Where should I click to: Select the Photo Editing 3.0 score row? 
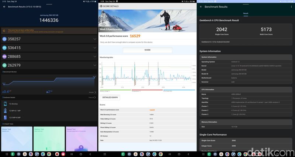147,128
